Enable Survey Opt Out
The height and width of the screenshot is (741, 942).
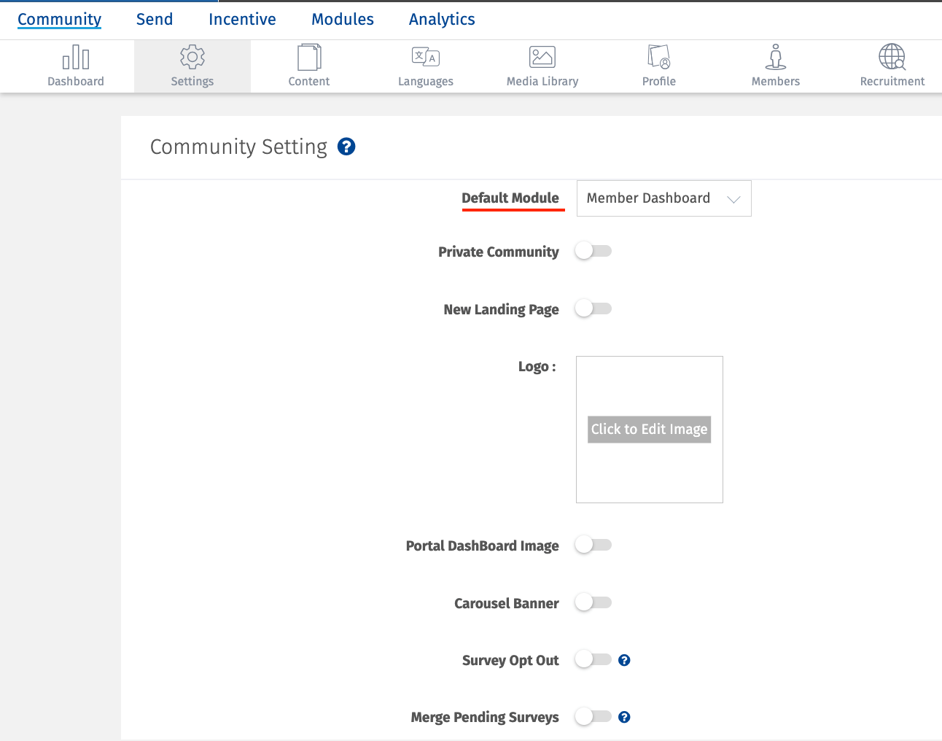593,659
